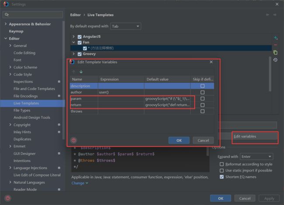Click the Edit variables button
The height and width of the screenshot is (205, 284).
pyautogui.click(x=255, y=136)
